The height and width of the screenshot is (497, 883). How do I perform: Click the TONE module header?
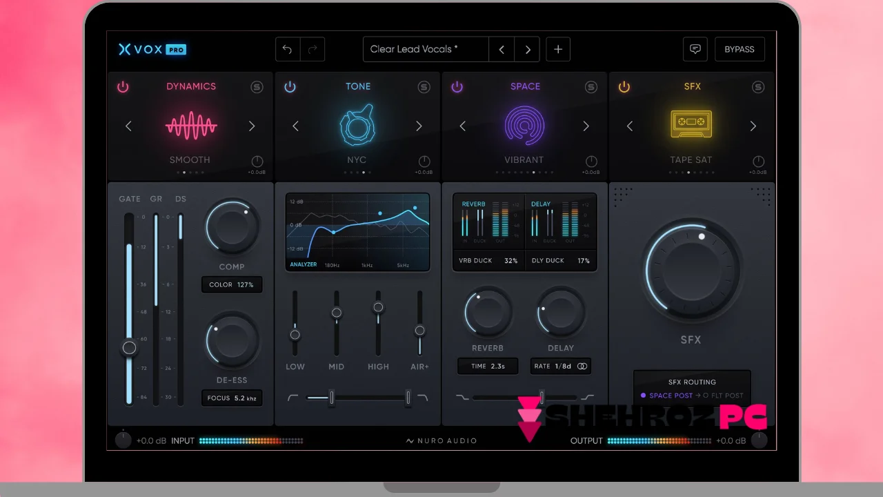point(358,86)
